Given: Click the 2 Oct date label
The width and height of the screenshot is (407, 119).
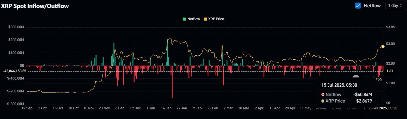Looking at the screenshot, I should (42, 108).
